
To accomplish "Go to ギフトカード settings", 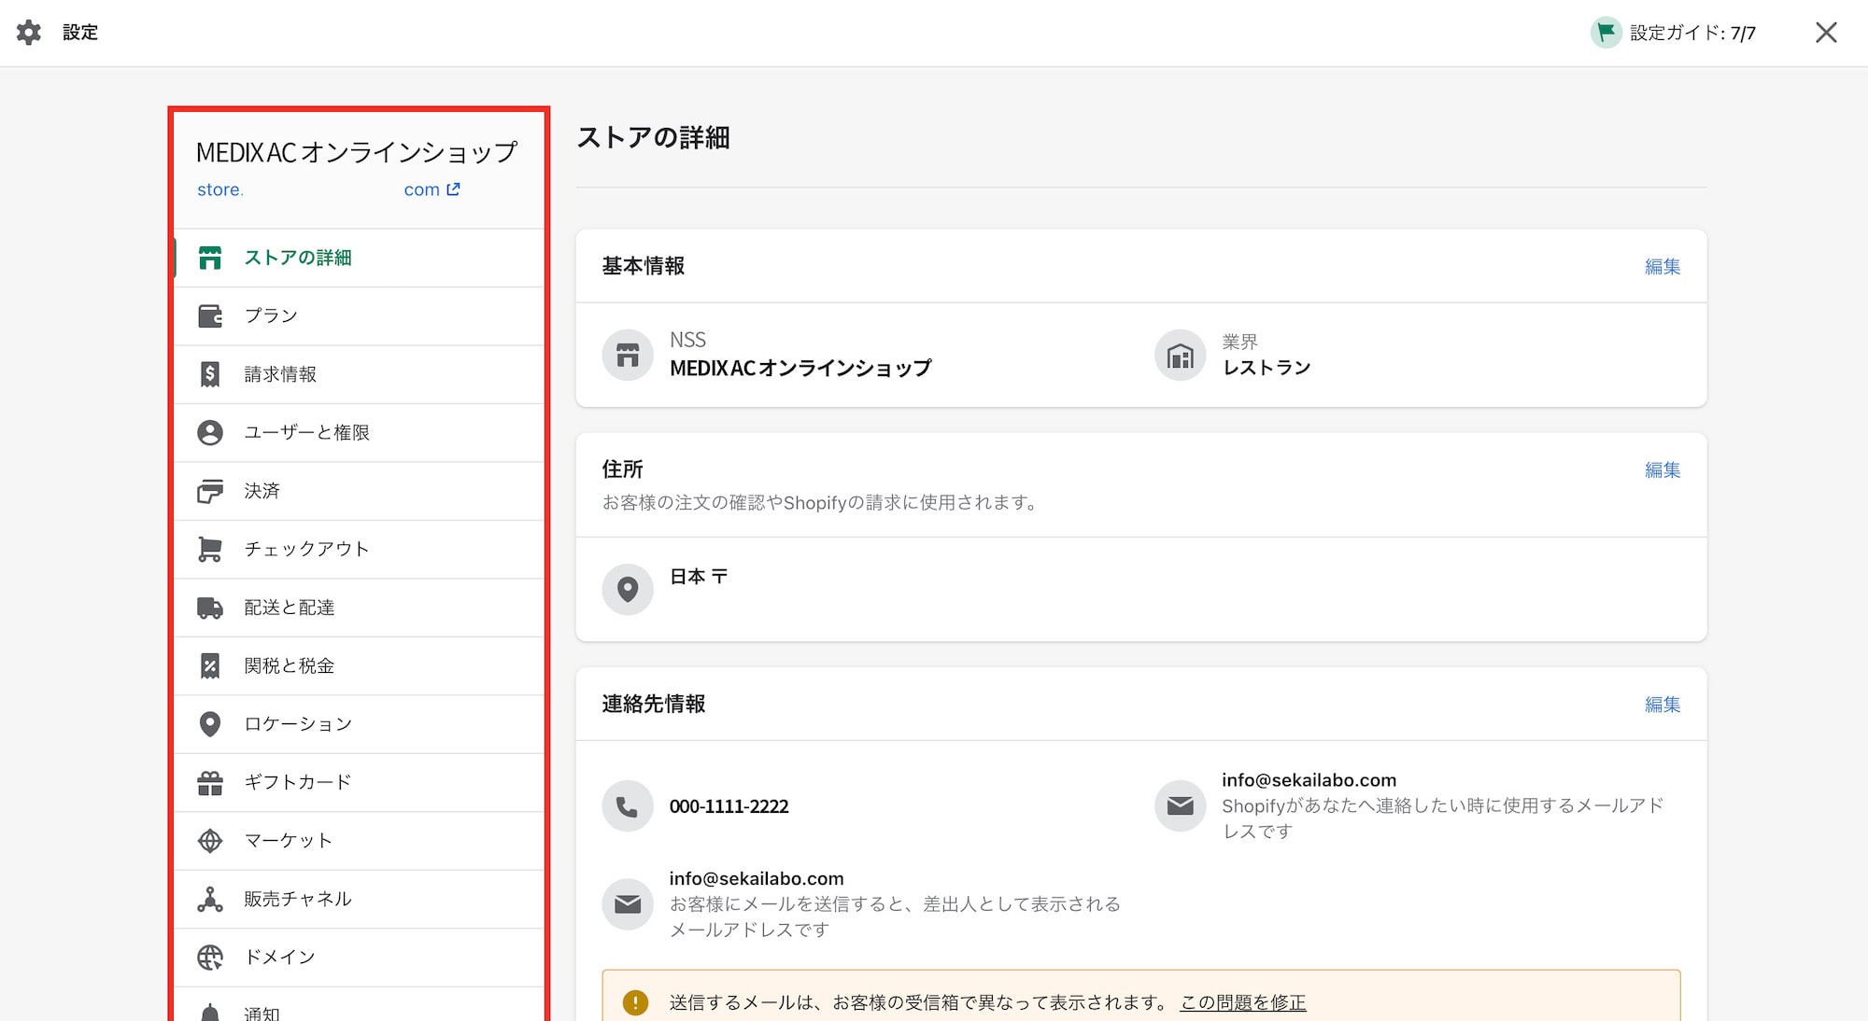I will tap(360, 783).
